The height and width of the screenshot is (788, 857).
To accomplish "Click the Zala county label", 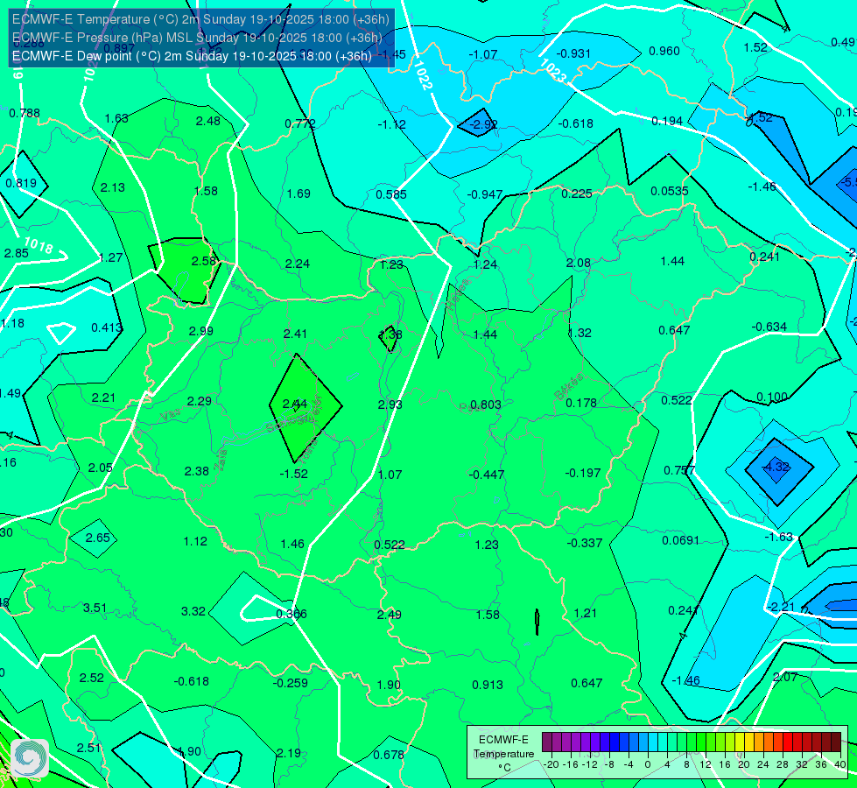I will pyautogui.click(x=221, y=461).
